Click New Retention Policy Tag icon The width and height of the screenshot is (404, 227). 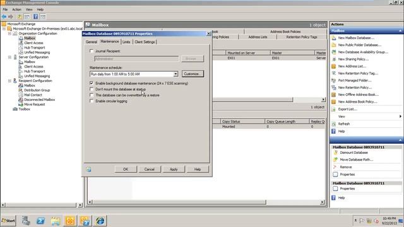point(334,73)
